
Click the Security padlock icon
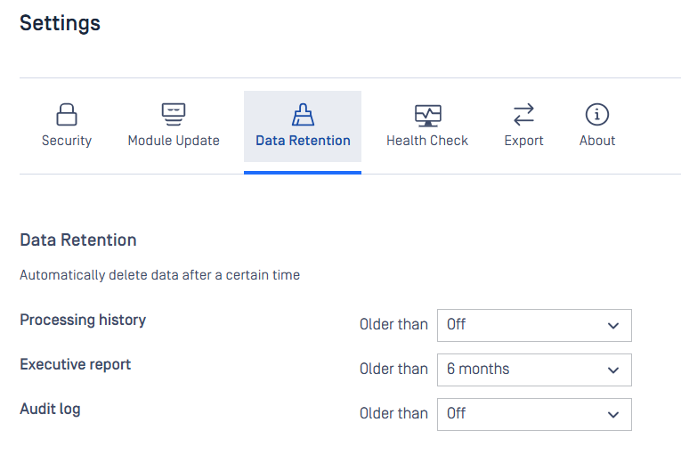click(67, 114)
